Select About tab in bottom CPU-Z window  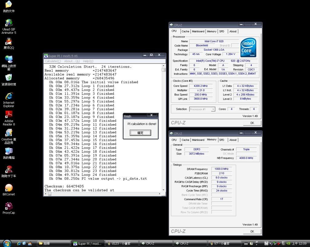click(233, 140)
